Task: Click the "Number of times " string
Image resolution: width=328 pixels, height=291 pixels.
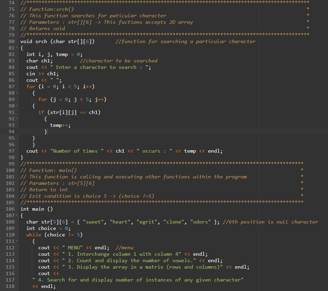Action: pyautogui.click(x=77, y=151)
